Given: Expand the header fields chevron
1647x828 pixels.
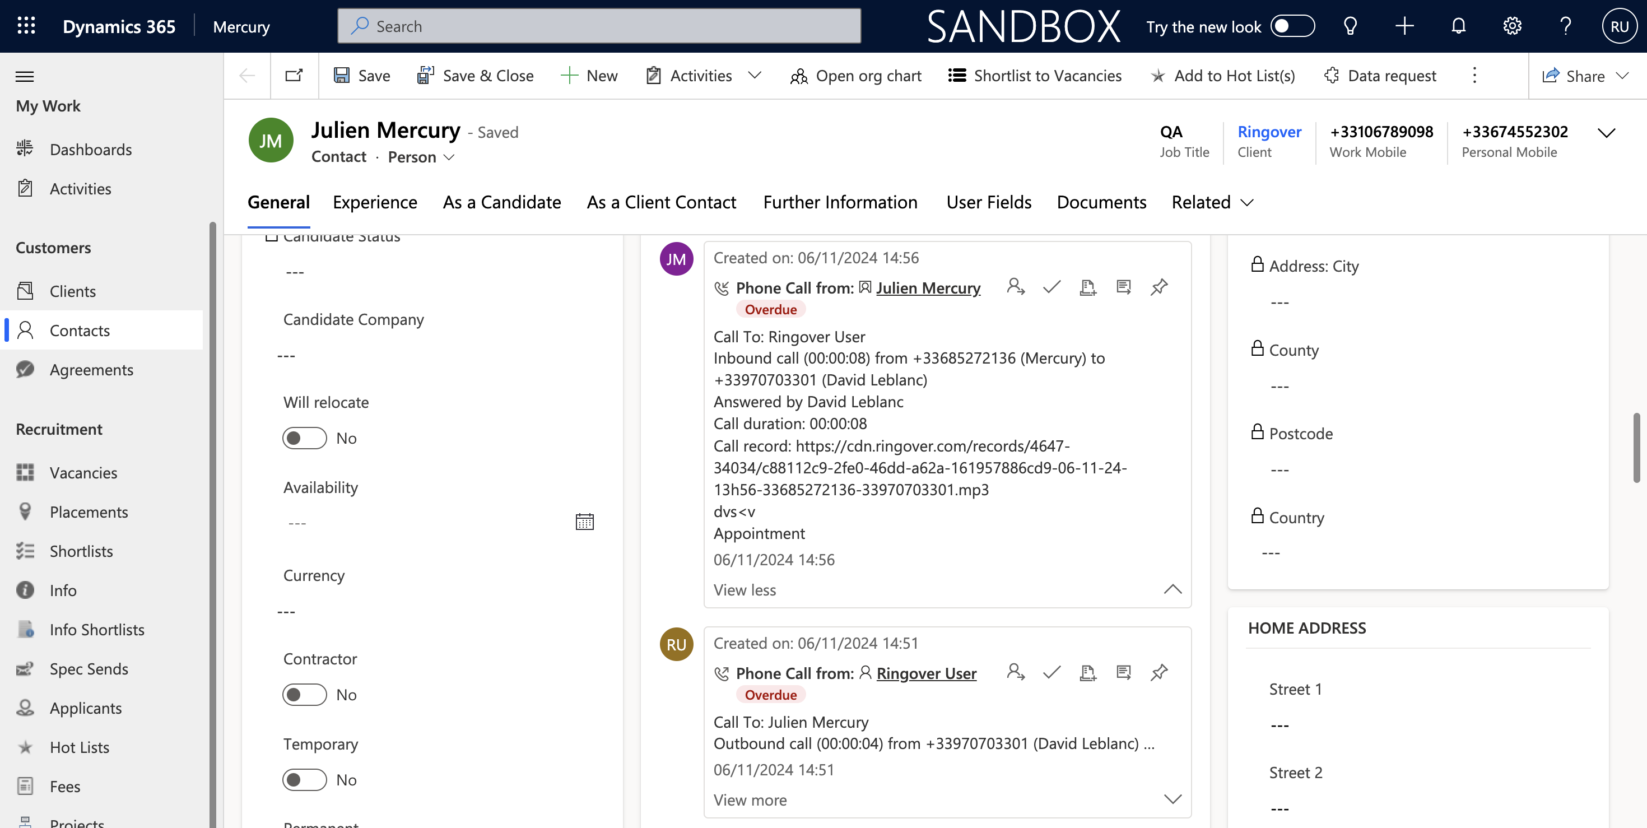Looking at the screenshot, I should (x=1606, y=133).
